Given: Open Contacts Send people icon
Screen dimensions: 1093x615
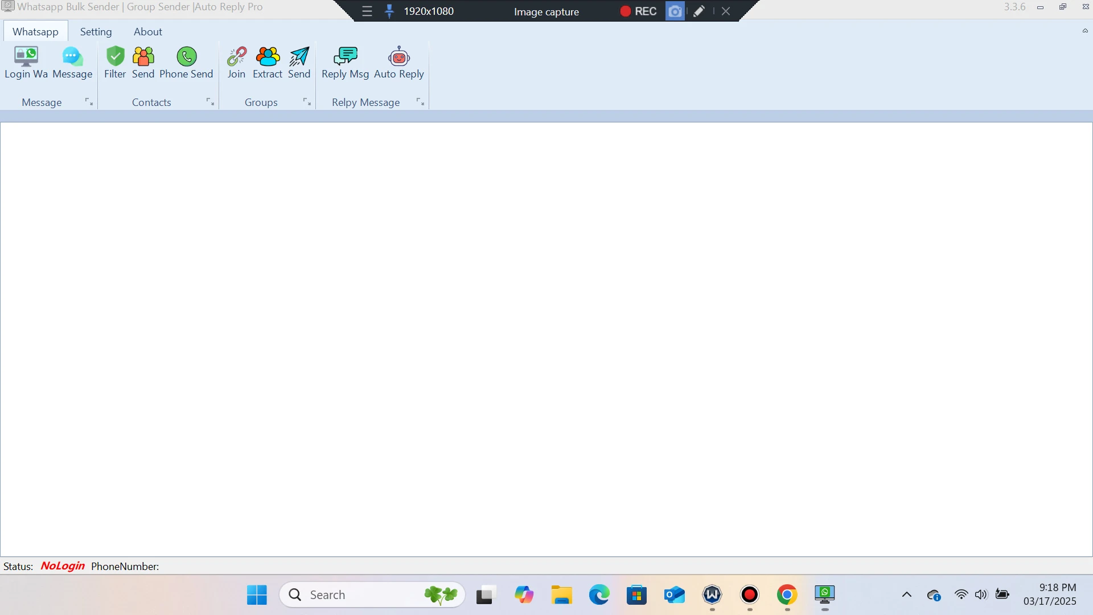Looking at the screenshot, I should click(x=143, y=63).
